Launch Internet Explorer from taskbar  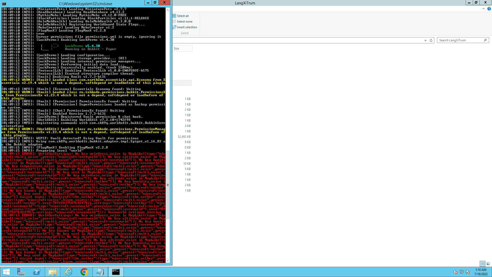68,272
